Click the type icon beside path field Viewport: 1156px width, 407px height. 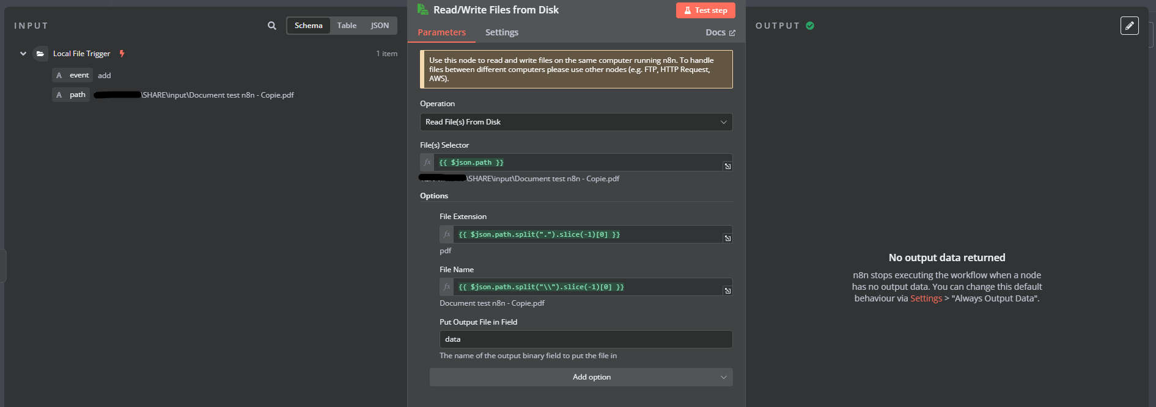(x=59, y=95)
